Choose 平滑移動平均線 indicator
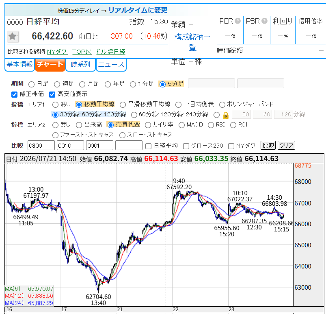This screenshot has width=326, height=314. pyautogui.click(x=123, y=105)
